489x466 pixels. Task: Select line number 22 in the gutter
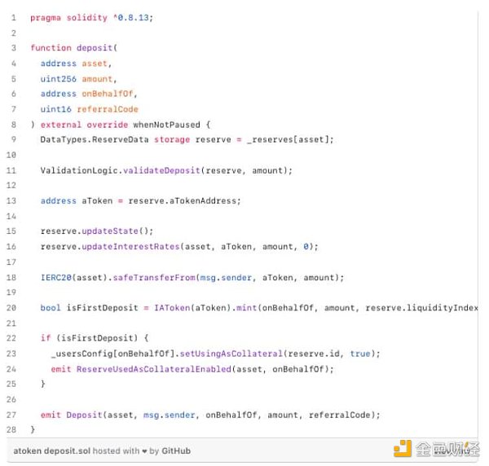[x=13, y=338]
